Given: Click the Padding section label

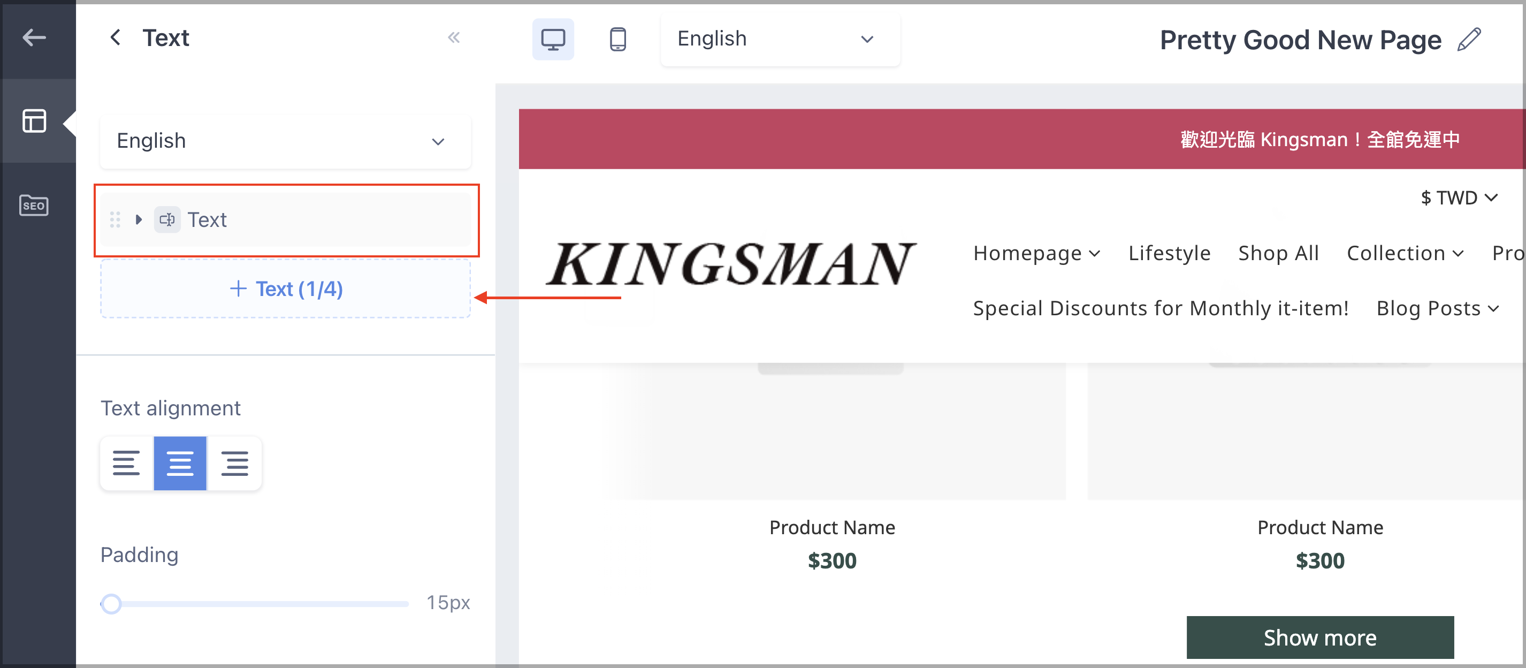Looking at the screenshot, I should pyautogui.click(x=139, y=555).
